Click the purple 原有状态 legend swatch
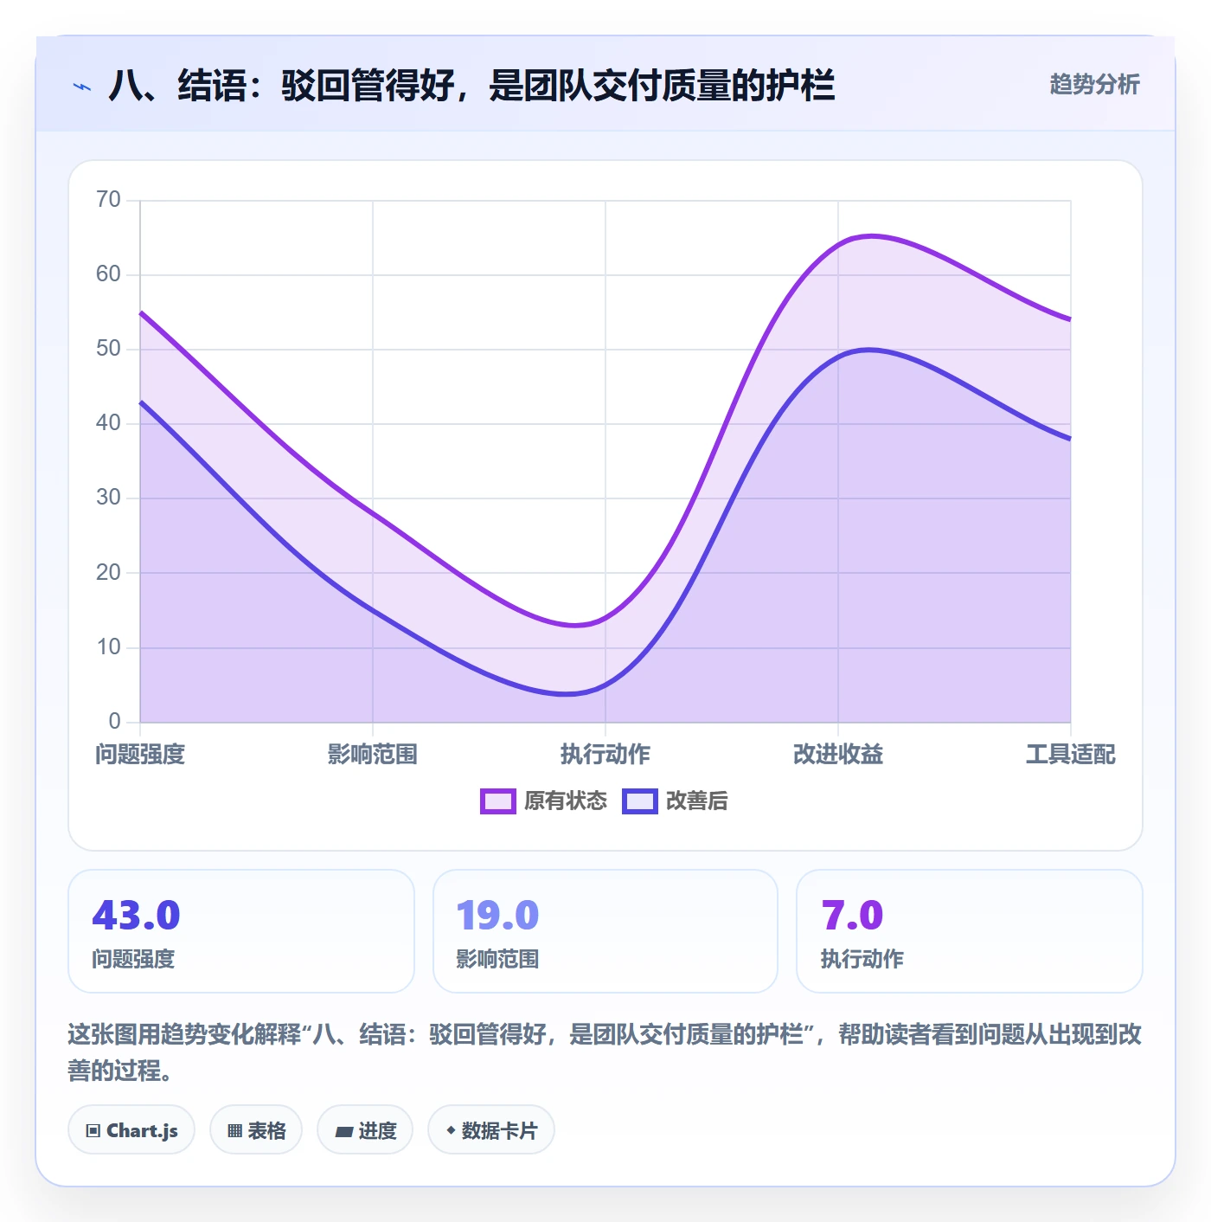 498,801
